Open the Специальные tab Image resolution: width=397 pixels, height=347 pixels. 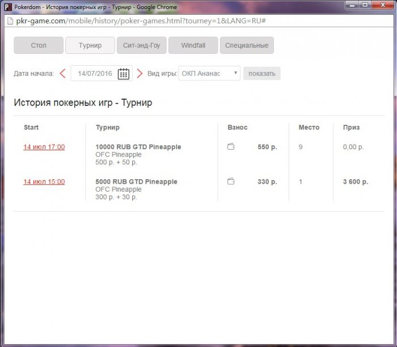247,45
